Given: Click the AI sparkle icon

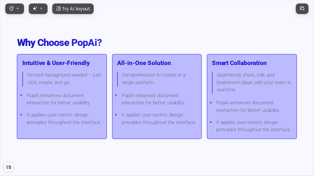Looking at the screenshot, I should (x=35, y=9).
